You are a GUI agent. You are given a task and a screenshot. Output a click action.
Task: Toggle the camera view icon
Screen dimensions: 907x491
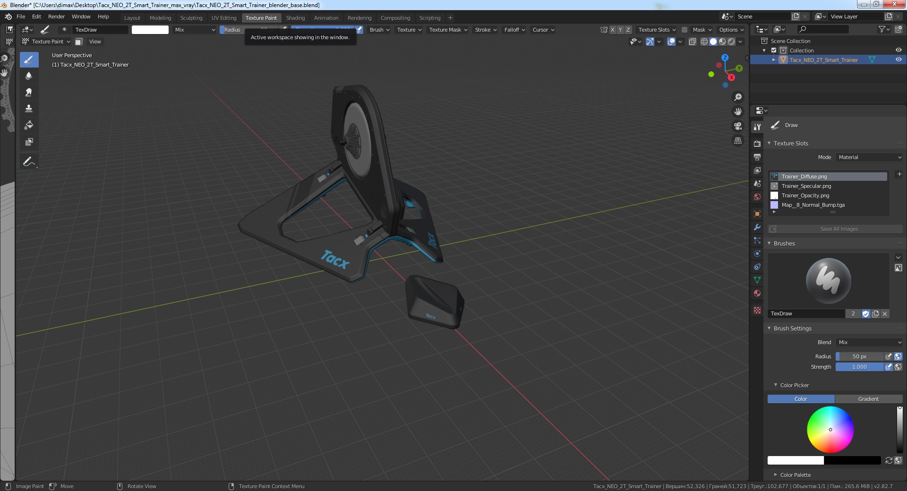click(x=737, y=126)
